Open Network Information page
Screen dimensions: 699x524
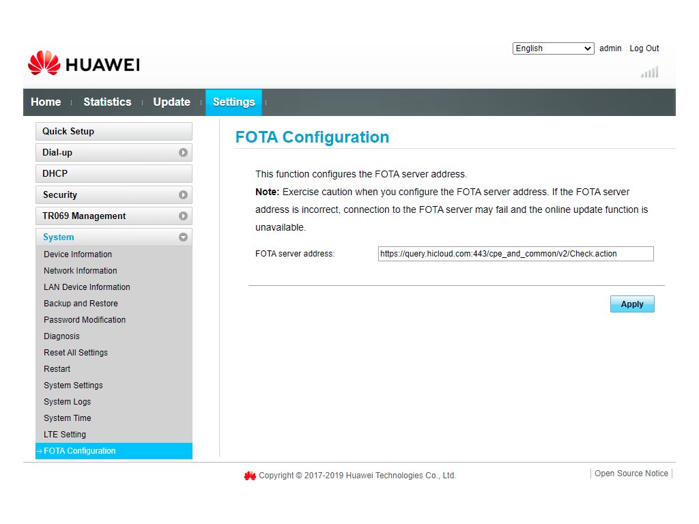(x=81, y=270)
